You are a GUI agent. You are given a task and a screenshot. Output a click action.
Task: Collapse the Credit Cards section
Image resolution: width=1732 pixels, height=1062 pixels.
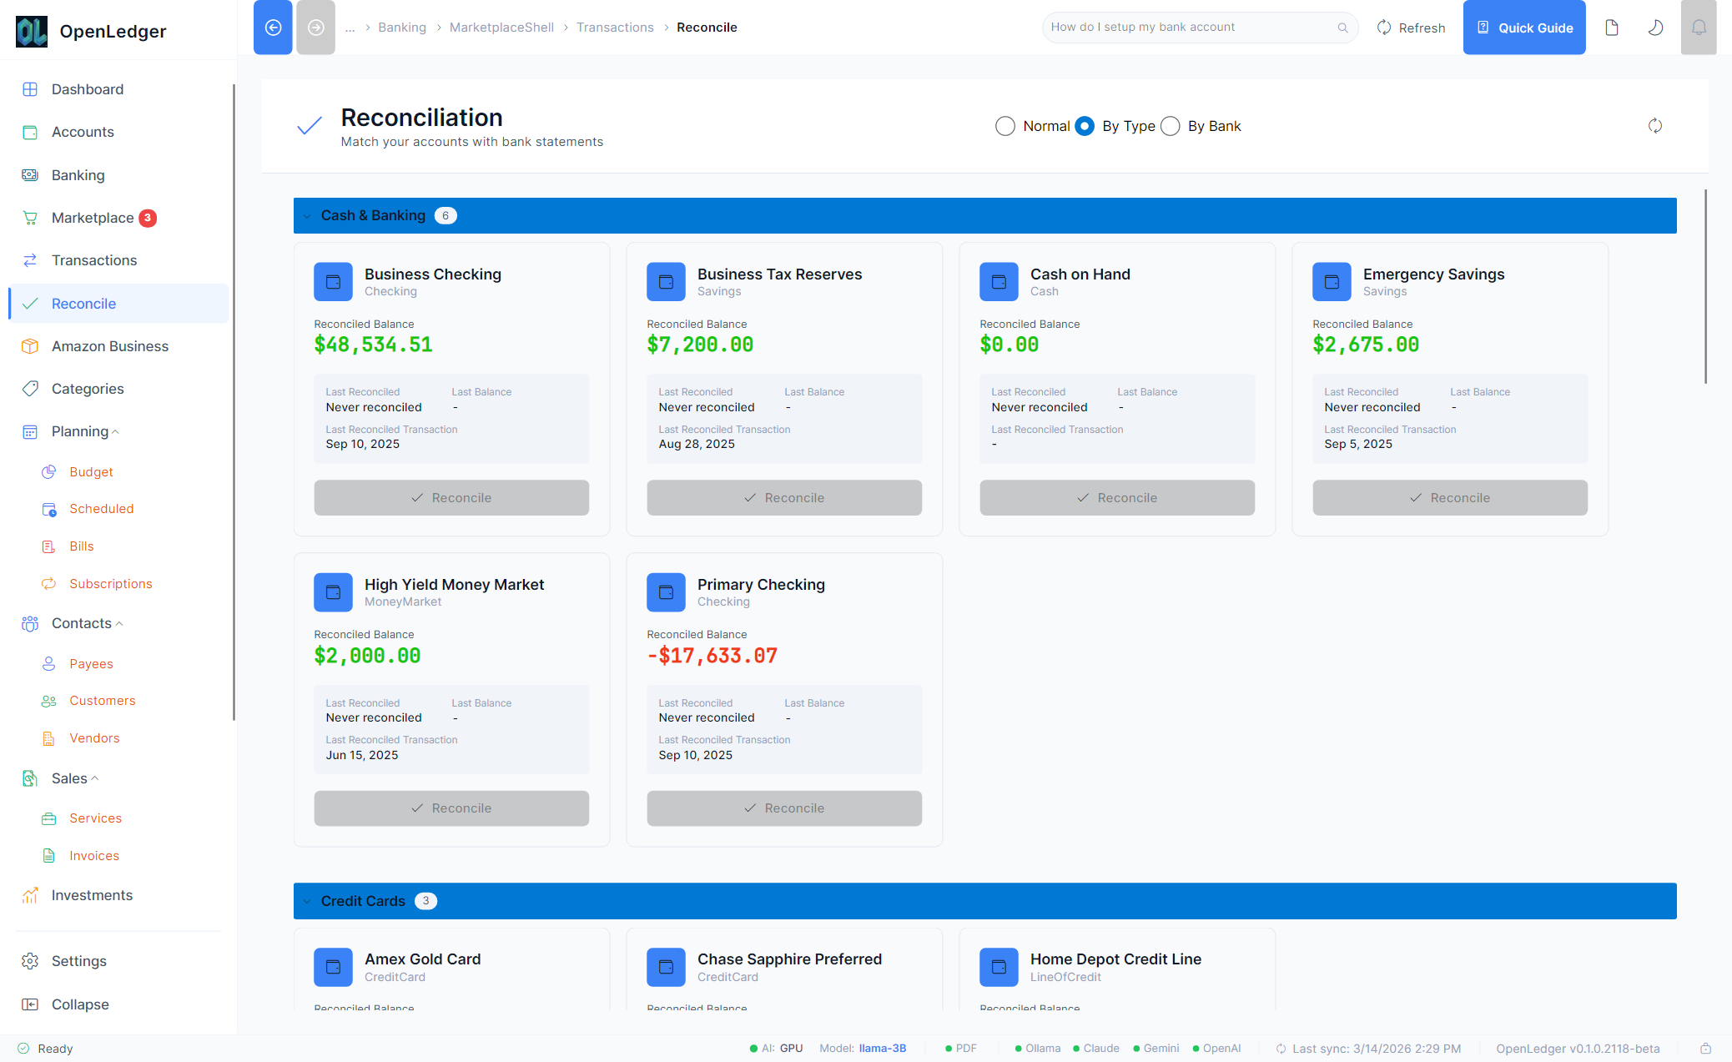(x=307, y=901)
